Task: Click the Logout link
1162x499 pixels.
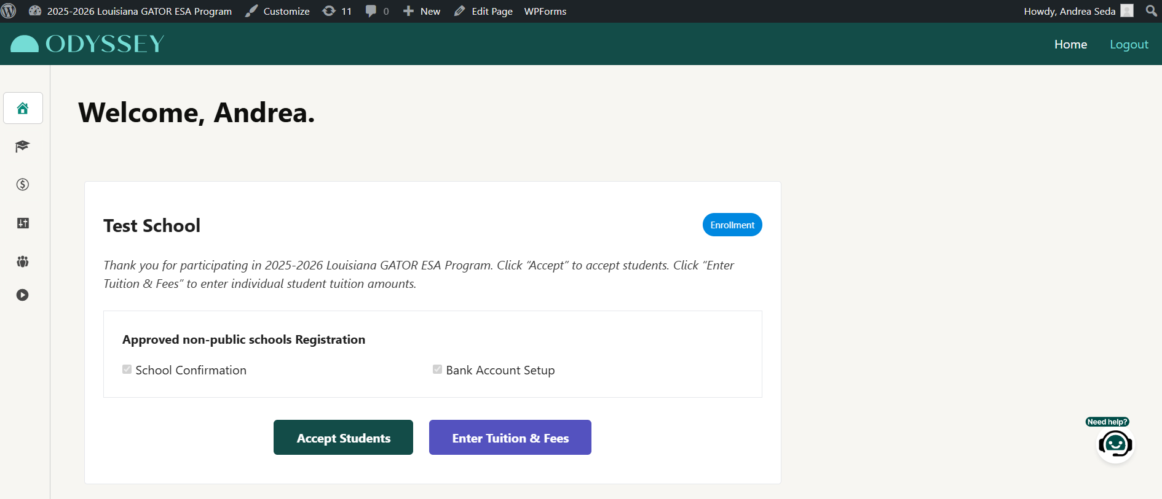Action: pos(1128,44)
